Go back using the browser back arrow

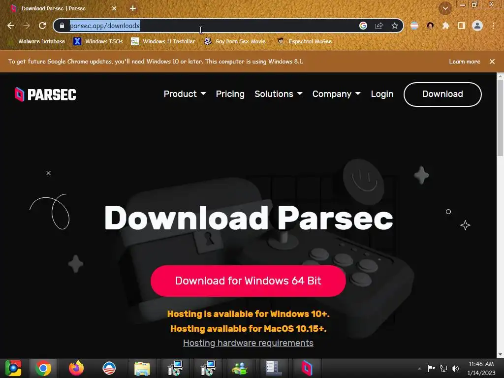click(11, 26)
